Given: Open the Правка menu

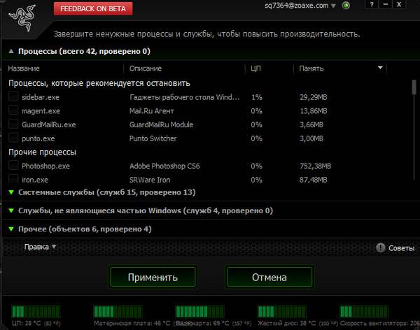Looking at the screenshot, I should (x=40, y=247).
